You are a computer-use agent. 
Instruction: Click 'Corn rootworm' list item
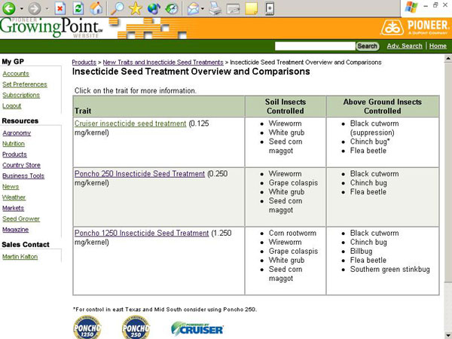tap(292, 233)
